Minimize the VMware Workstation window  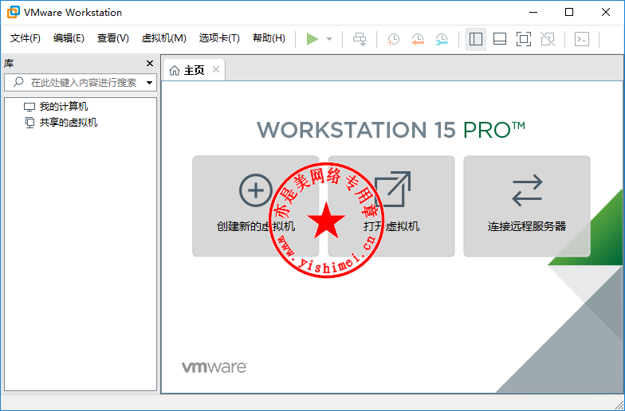pos(533,13)
